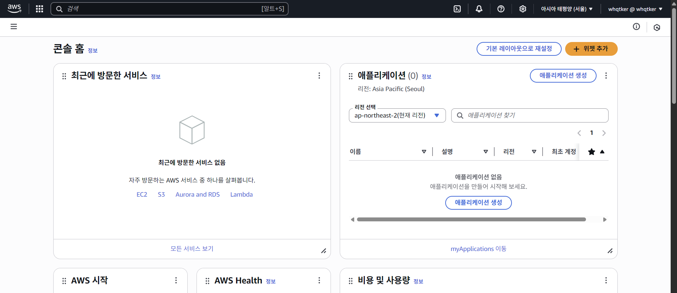Image resolution: width=677 pixels, height=293 pixels.
Task: Open the settings gear
Action: tap(523, 9)
